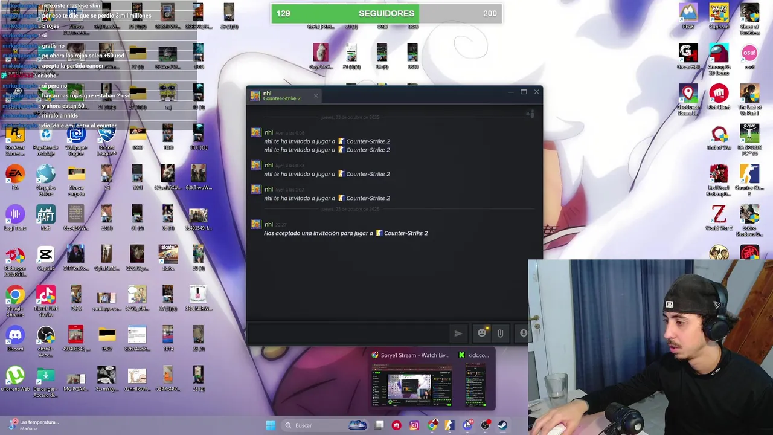Open the Discord taskbar icon with notifications
773x435 pixels.
coord(467,425)
